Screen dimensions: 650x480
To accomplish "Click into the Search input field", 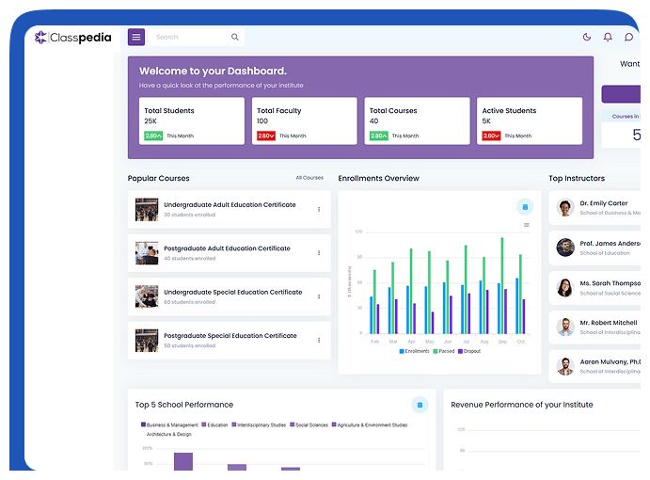I will 190,38.
